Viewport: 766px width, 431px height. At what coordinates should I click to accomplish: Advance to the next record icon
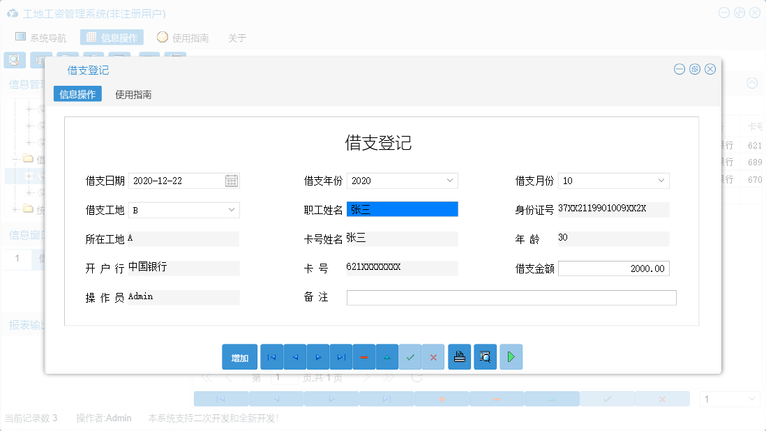pos(318,356)
